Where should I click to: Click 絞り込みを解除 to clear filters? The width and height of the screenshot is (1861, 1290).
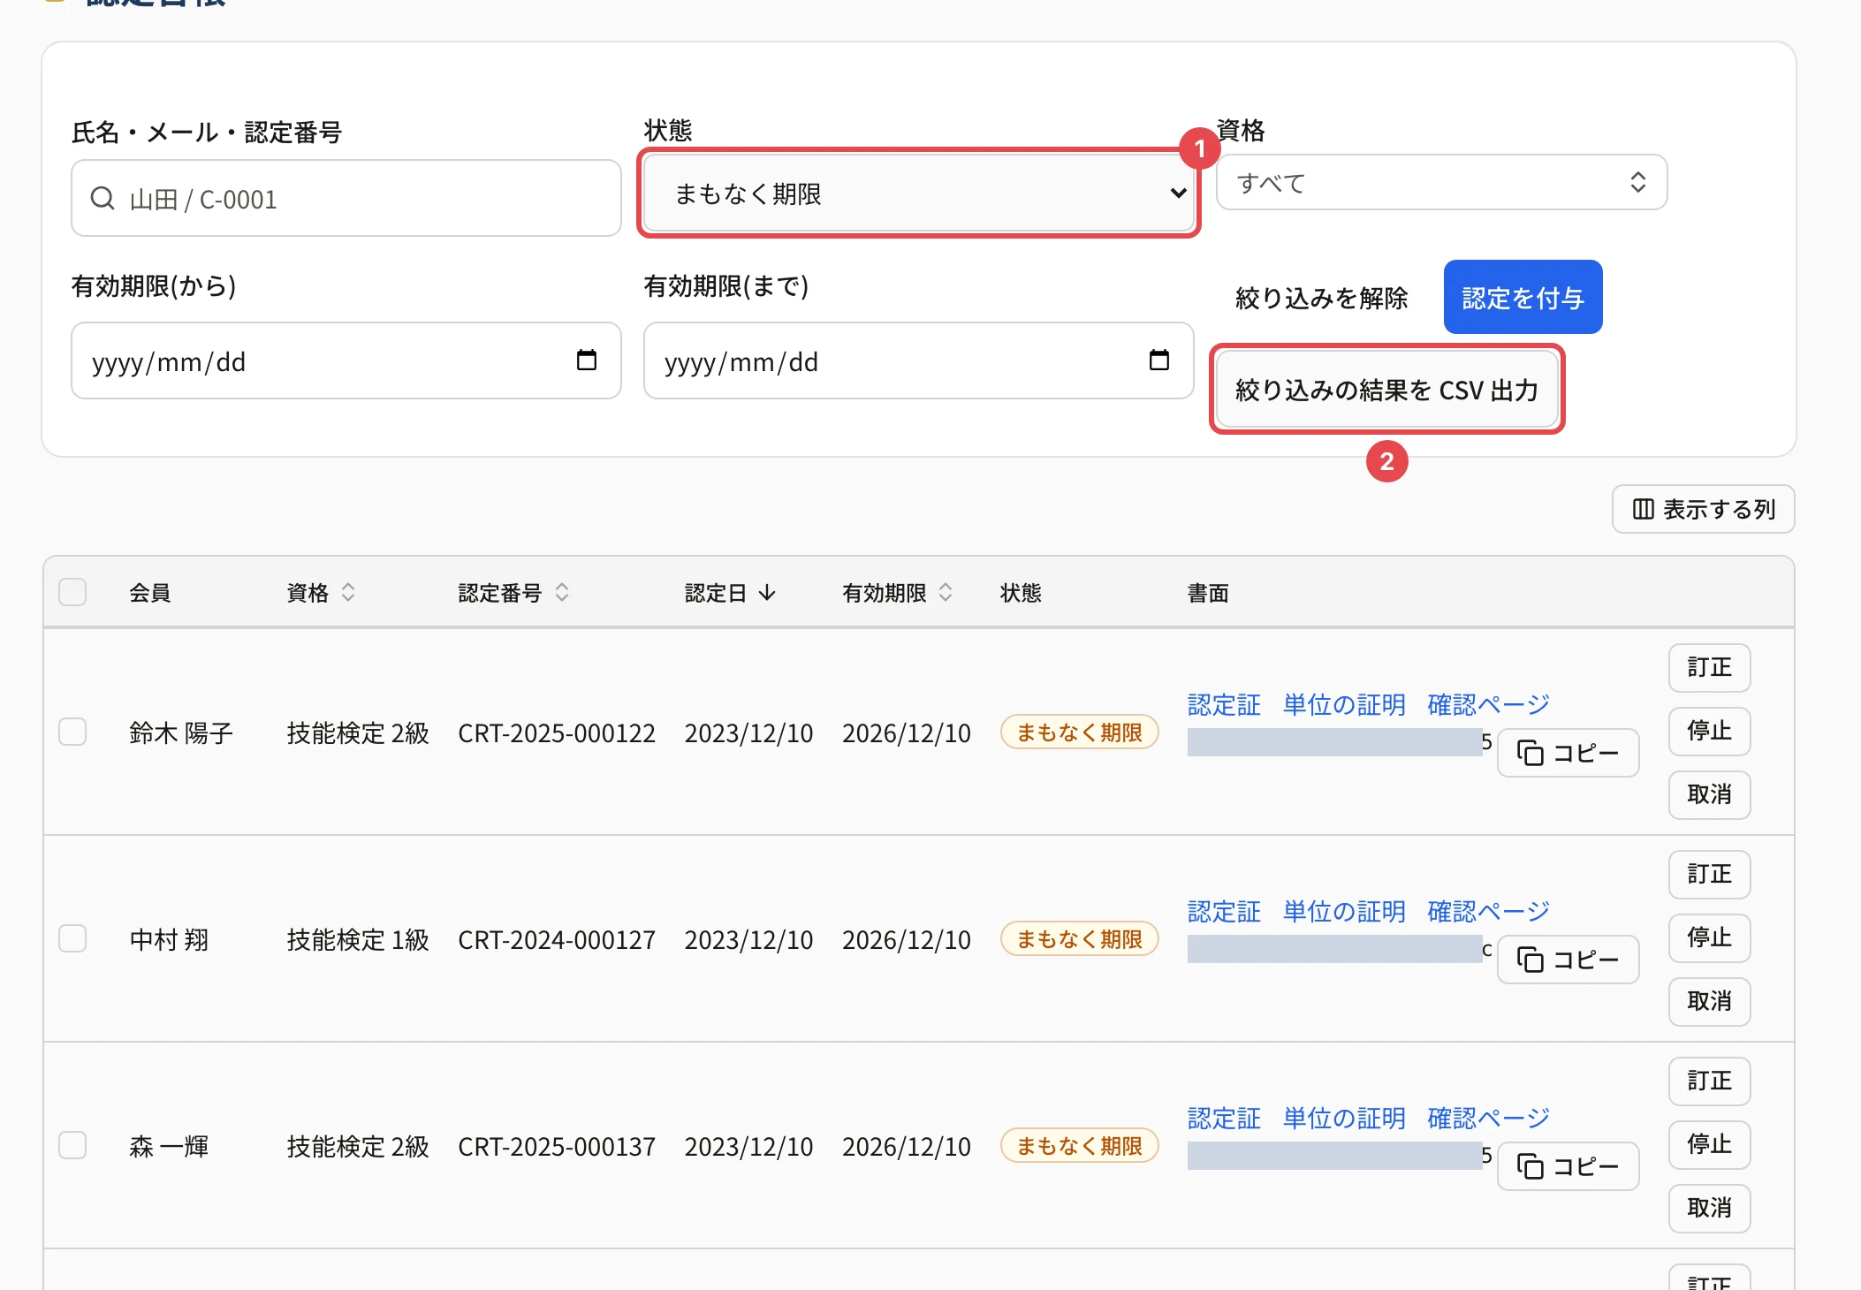(1322, 298)
